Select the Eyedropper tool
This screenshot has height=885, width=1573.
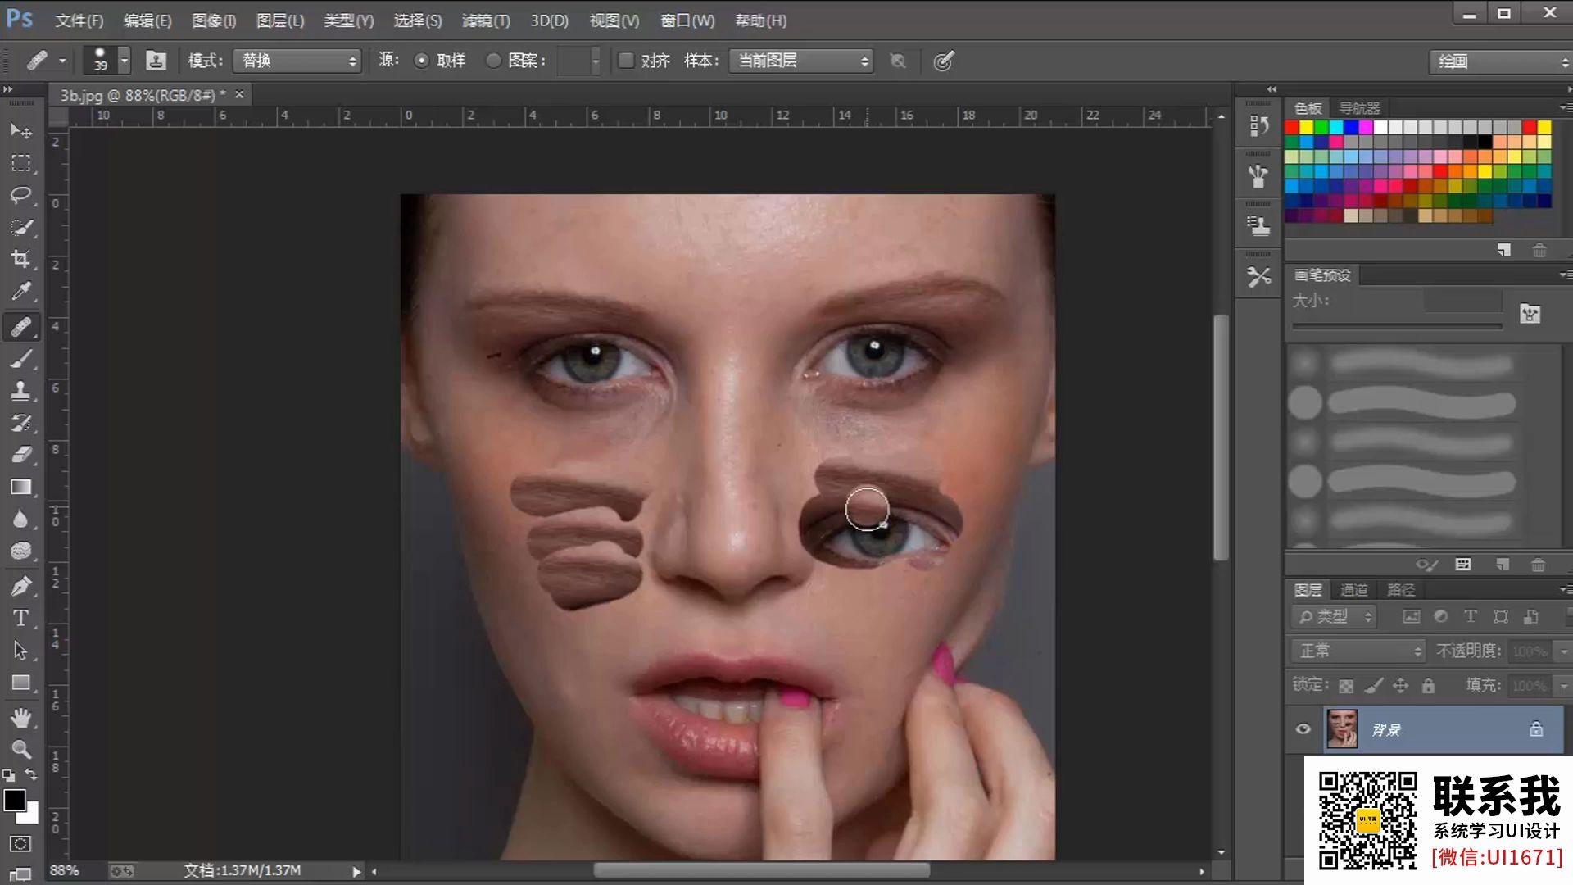[x=20, y=292]
